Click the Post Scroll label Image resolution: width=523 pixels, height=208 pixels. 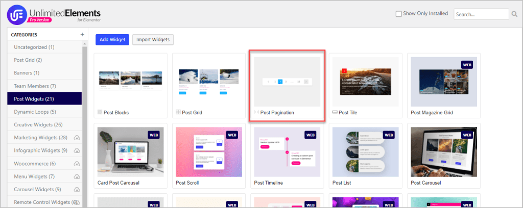(x=187, y=183)
